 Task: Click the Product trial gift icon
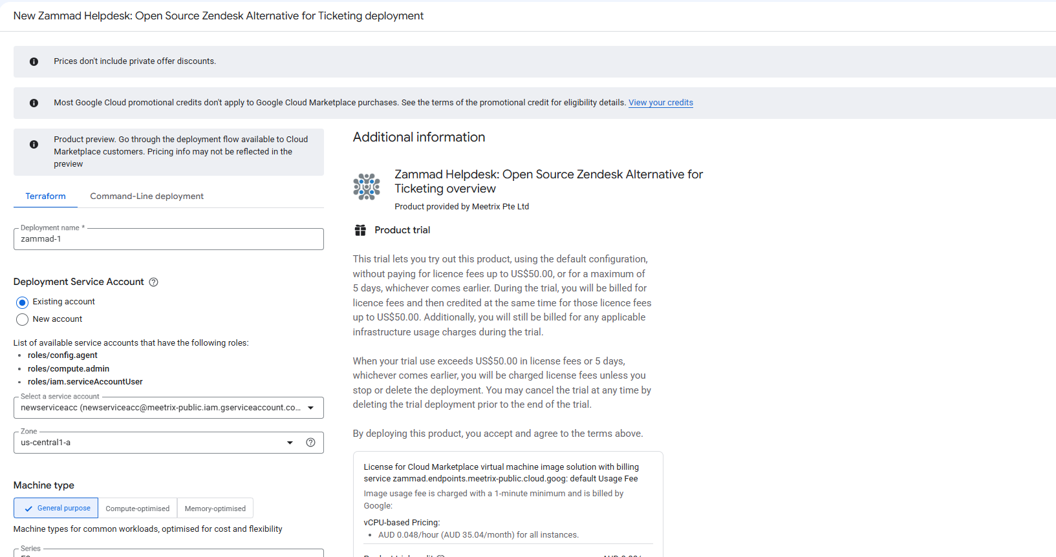tap(360, 230)
